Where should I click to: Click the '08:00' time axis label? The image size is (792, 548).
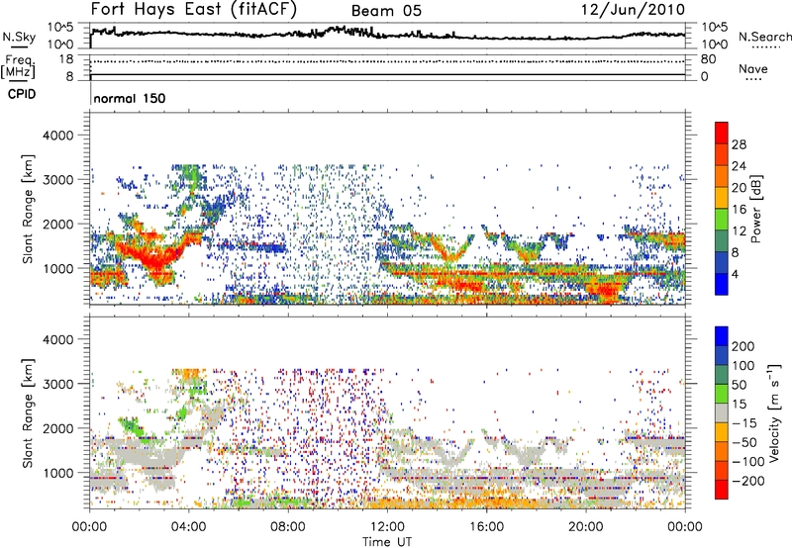[288, 527]
